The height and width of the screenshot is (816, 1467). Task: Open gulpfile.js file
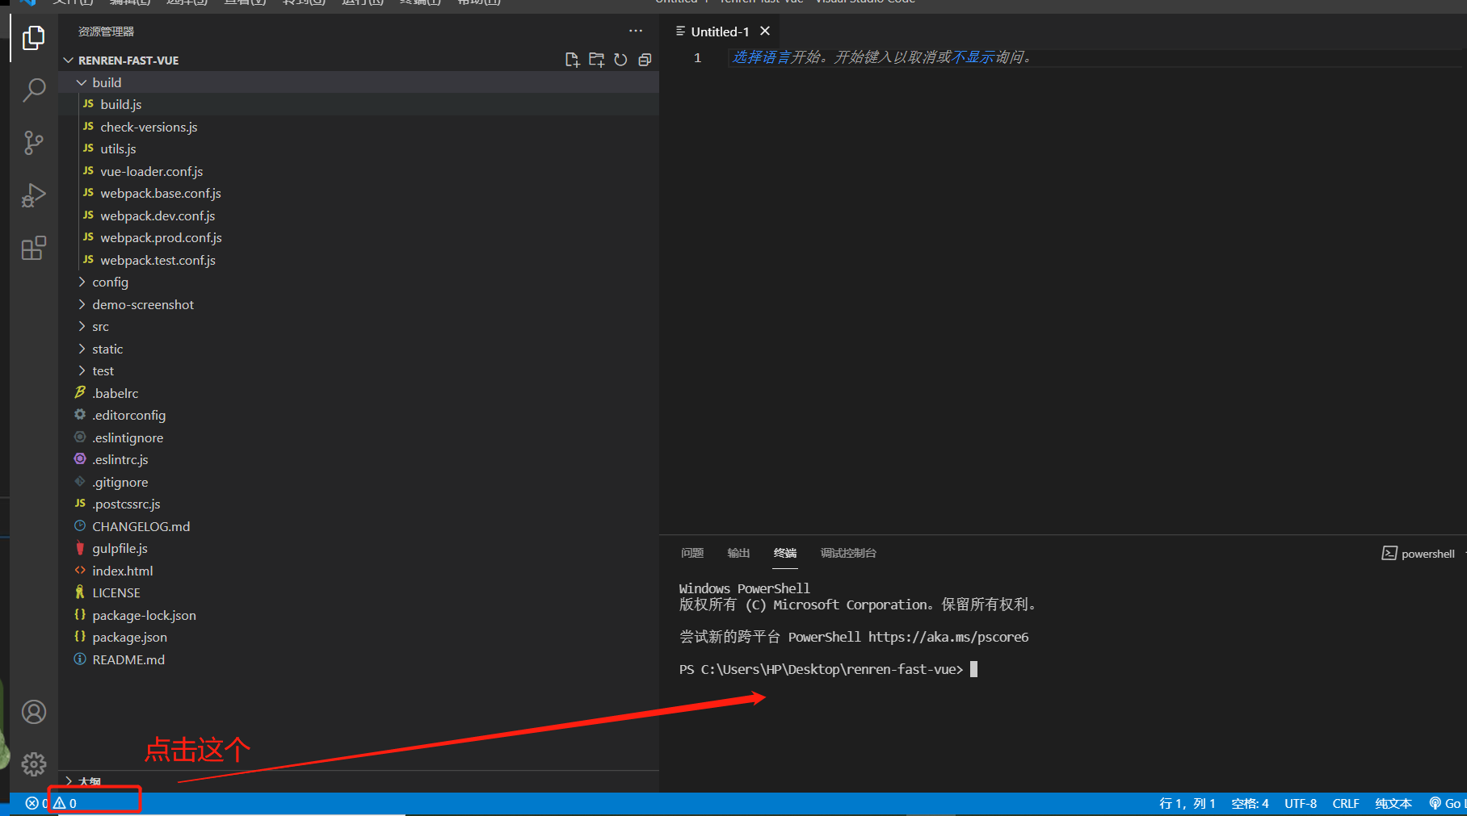pyautogui.click(x=359, y=548)
